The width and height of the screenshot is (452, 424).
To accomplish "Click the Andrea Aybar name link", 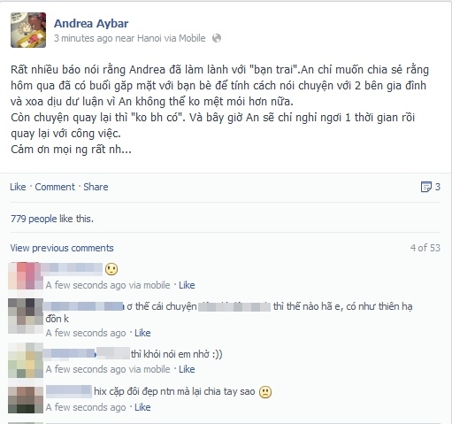I will 91,24.
